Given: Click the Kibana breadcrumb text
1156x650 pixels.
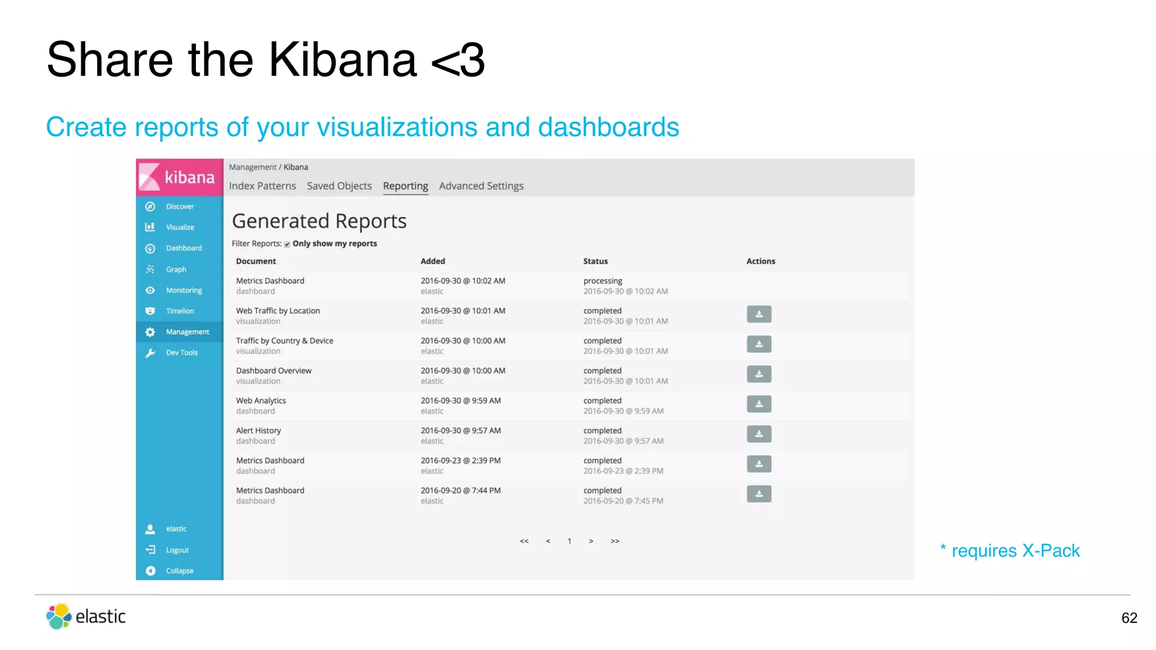Looking at the screenshot, I should tap(296, 167).
